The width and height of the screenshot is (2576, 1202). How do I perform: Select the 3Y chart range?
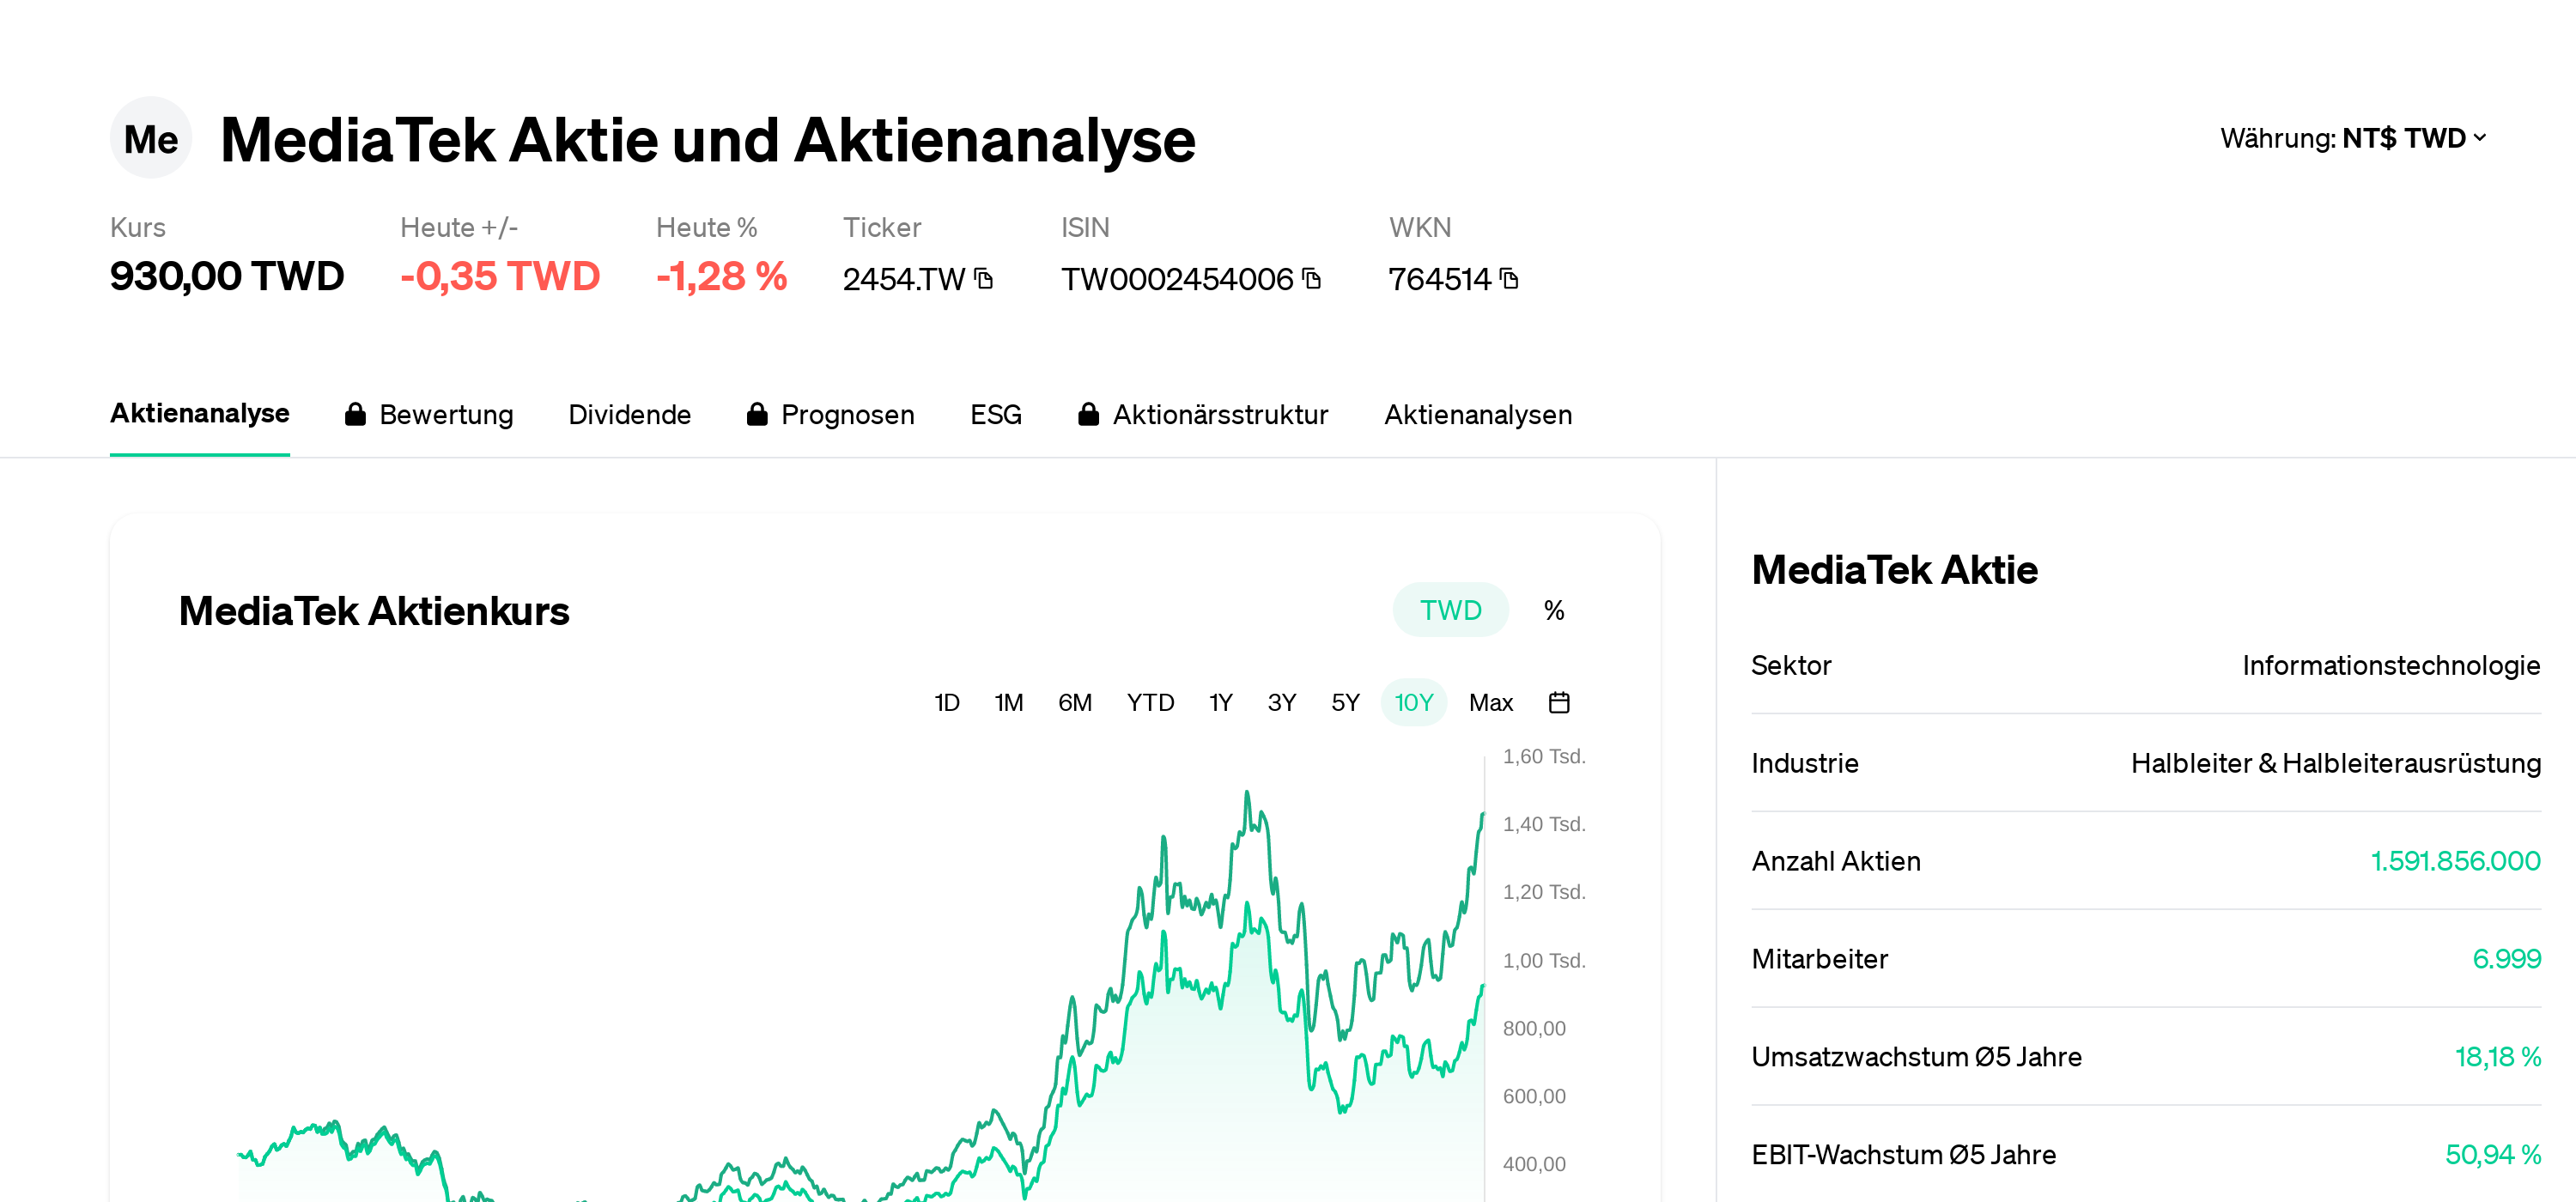point(1281,703)
